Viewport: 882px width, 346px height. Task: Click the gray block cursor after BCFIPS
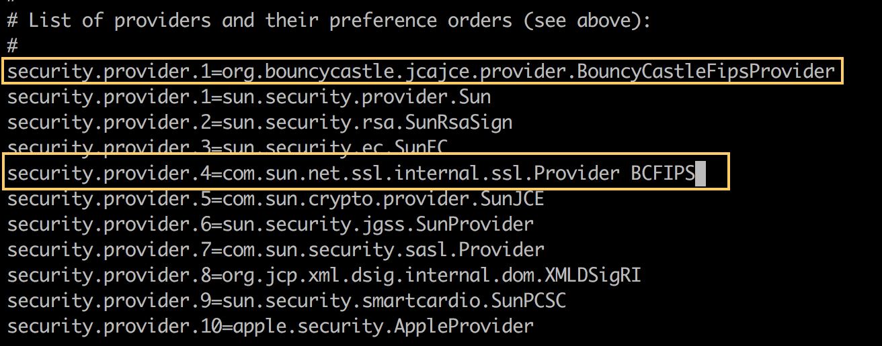click(x=700, y=174)
